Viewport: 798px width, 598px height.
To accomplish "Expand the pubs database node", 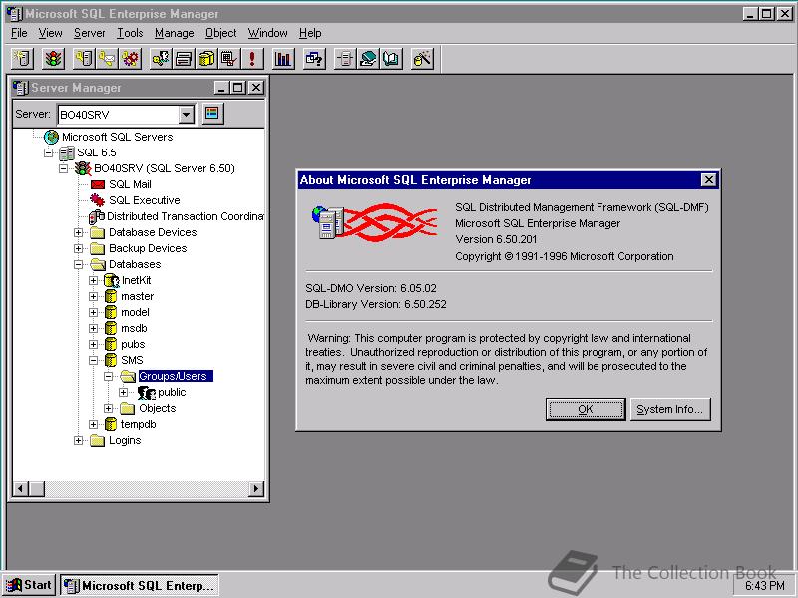I will click(x=93, y=344).
